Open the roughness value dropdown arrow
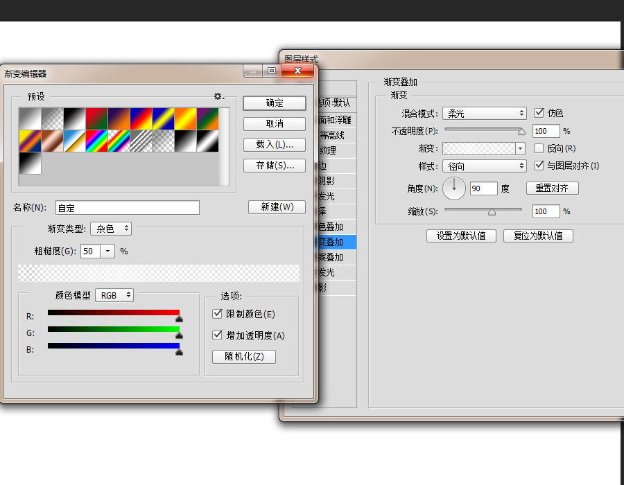 [107, 252]
